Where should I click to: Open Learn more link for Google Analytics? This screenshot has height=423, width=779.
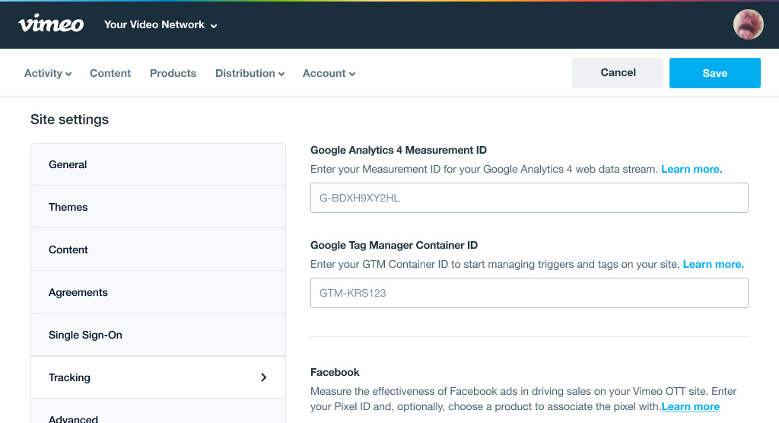click(692, 169)
